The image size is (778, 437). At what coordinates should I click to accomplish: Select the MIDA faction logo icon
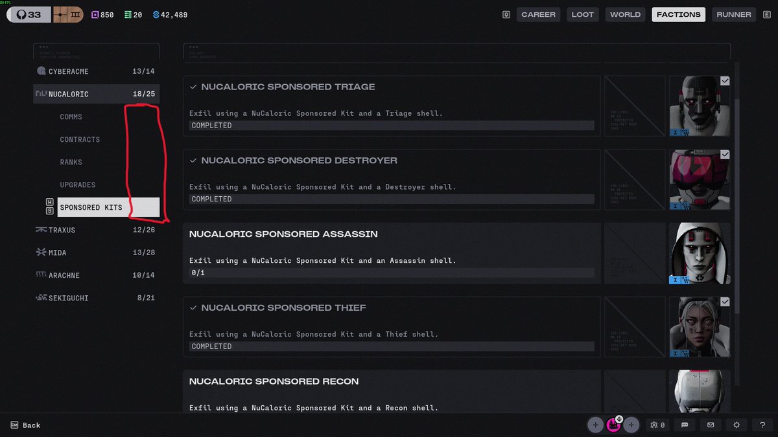click(41, 252)
